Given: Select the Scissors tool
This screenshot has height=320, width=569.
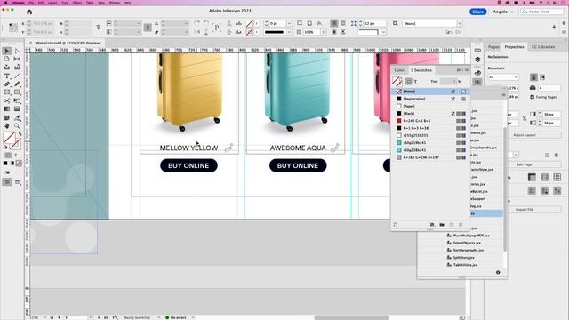Looking at the screenshot, I should (x=7, y=100).
